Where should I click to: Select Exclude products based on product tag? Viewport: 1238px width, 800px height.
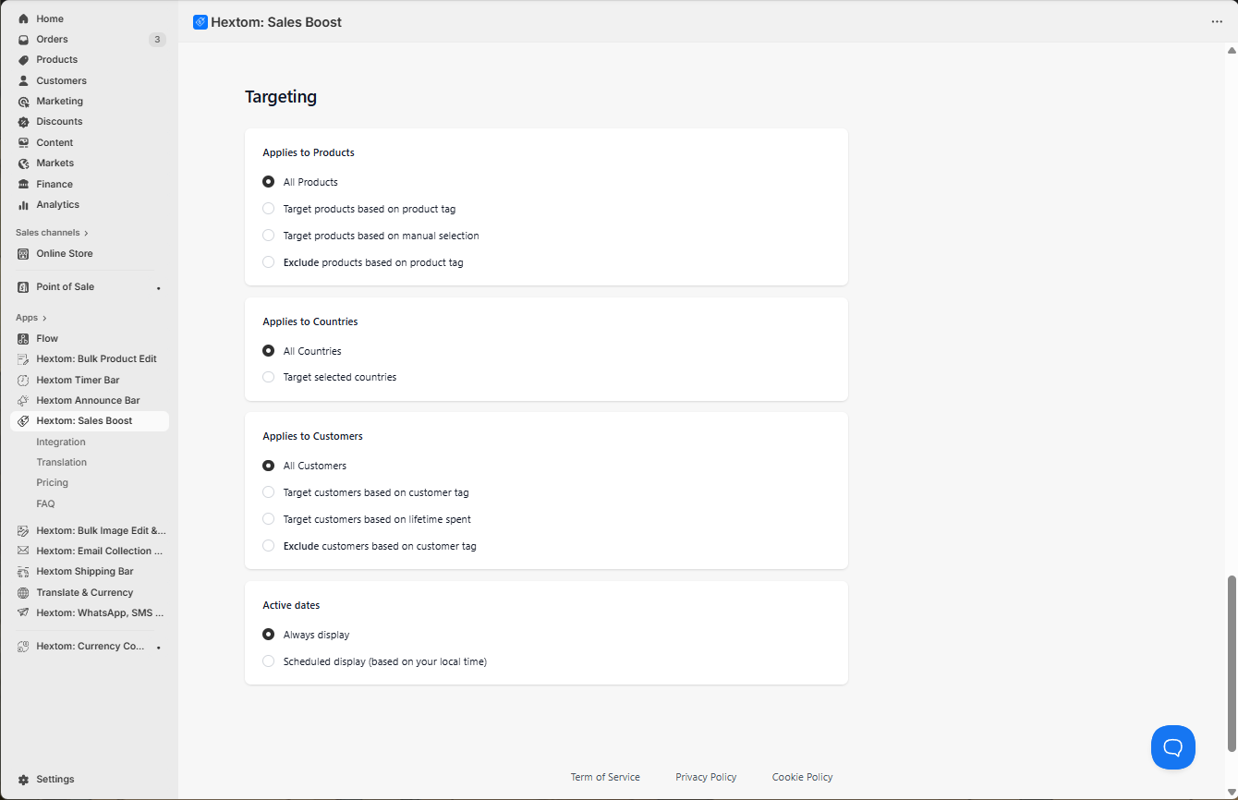[x=269, y=262]
